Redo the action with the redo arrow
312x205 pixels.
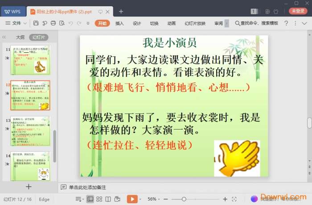tap(79, 23)
